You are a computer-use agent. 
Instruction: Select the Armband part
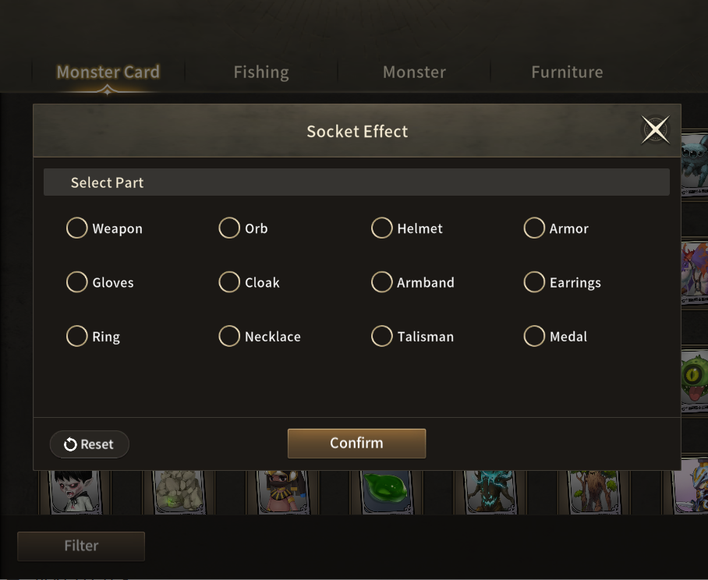point(382,282)
